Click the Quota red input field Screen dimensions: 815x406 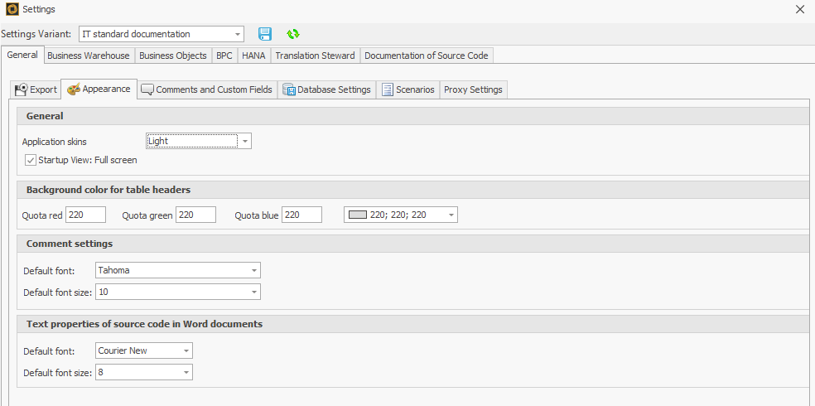point(85,215)
